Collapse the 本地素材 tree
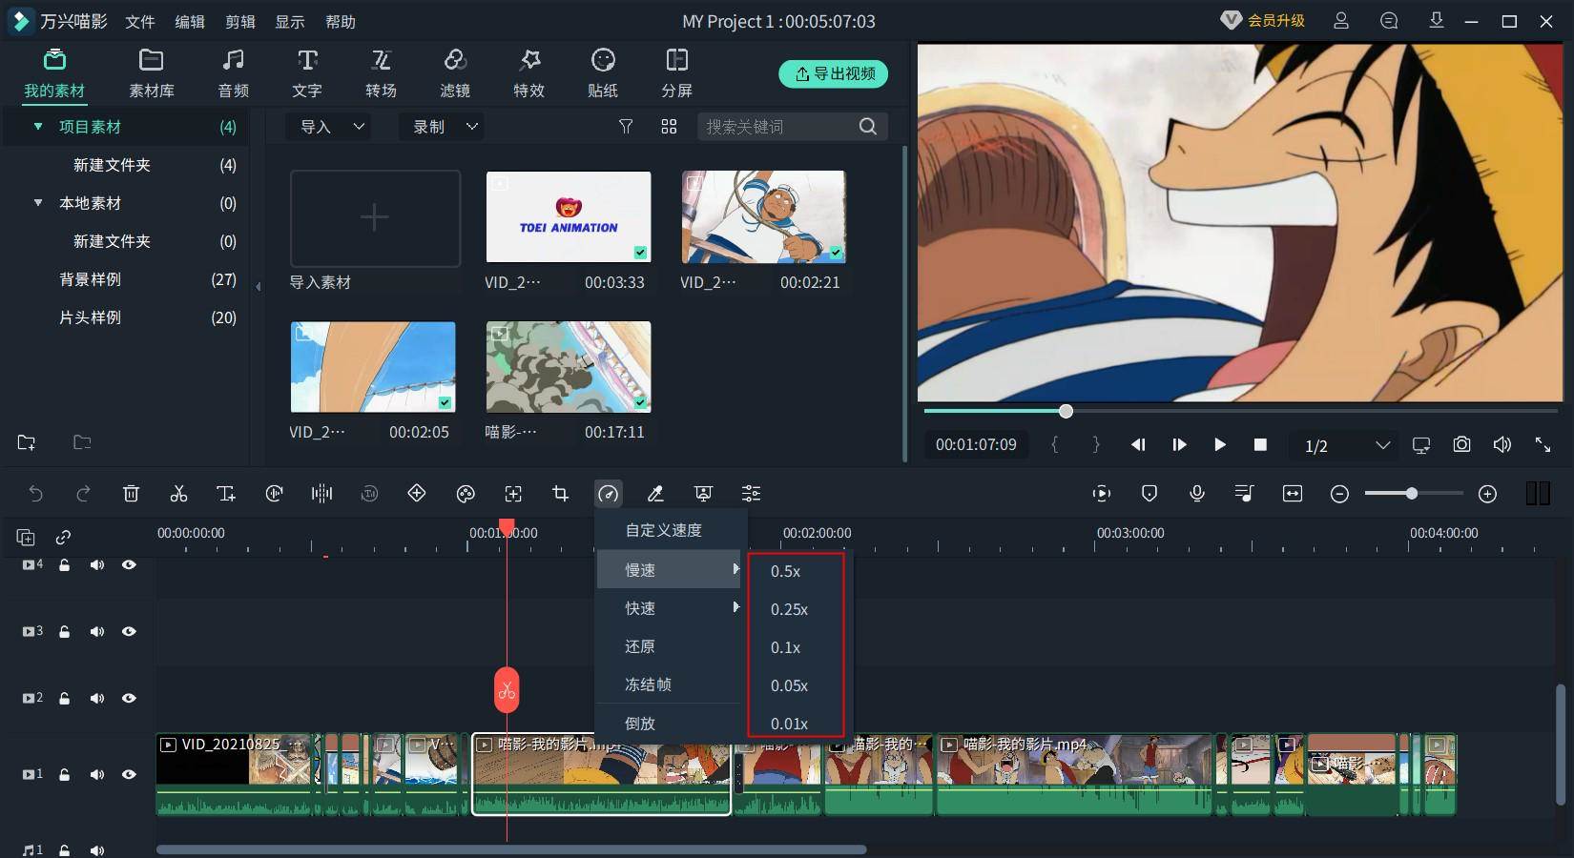1574x858 pixels. click(38, 203)
